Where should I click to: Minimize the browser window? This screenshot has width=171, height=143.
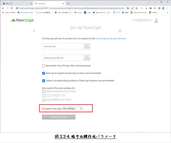[155, 2]
